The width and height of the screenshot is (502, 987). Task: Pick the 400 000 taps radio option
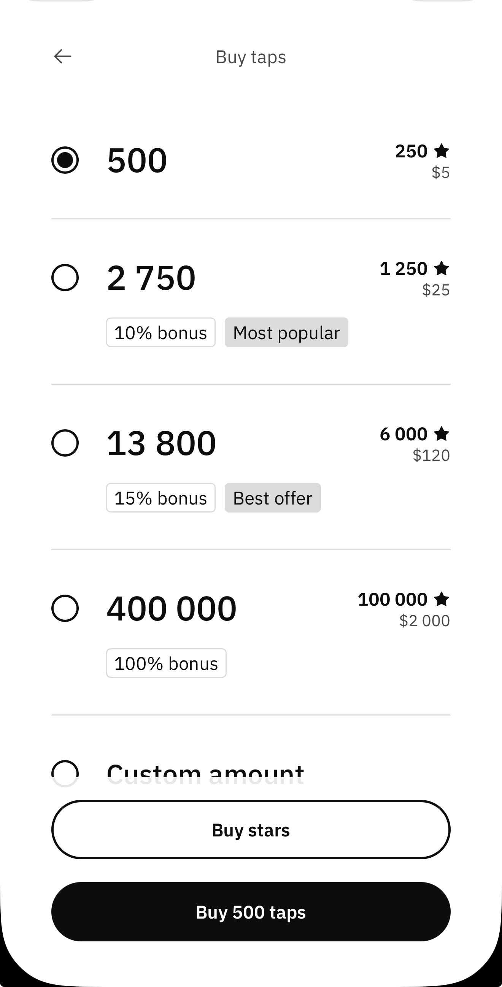point(65,608)
